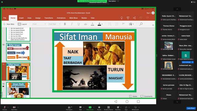Click the Bold formatting icon

coord(65,24)
